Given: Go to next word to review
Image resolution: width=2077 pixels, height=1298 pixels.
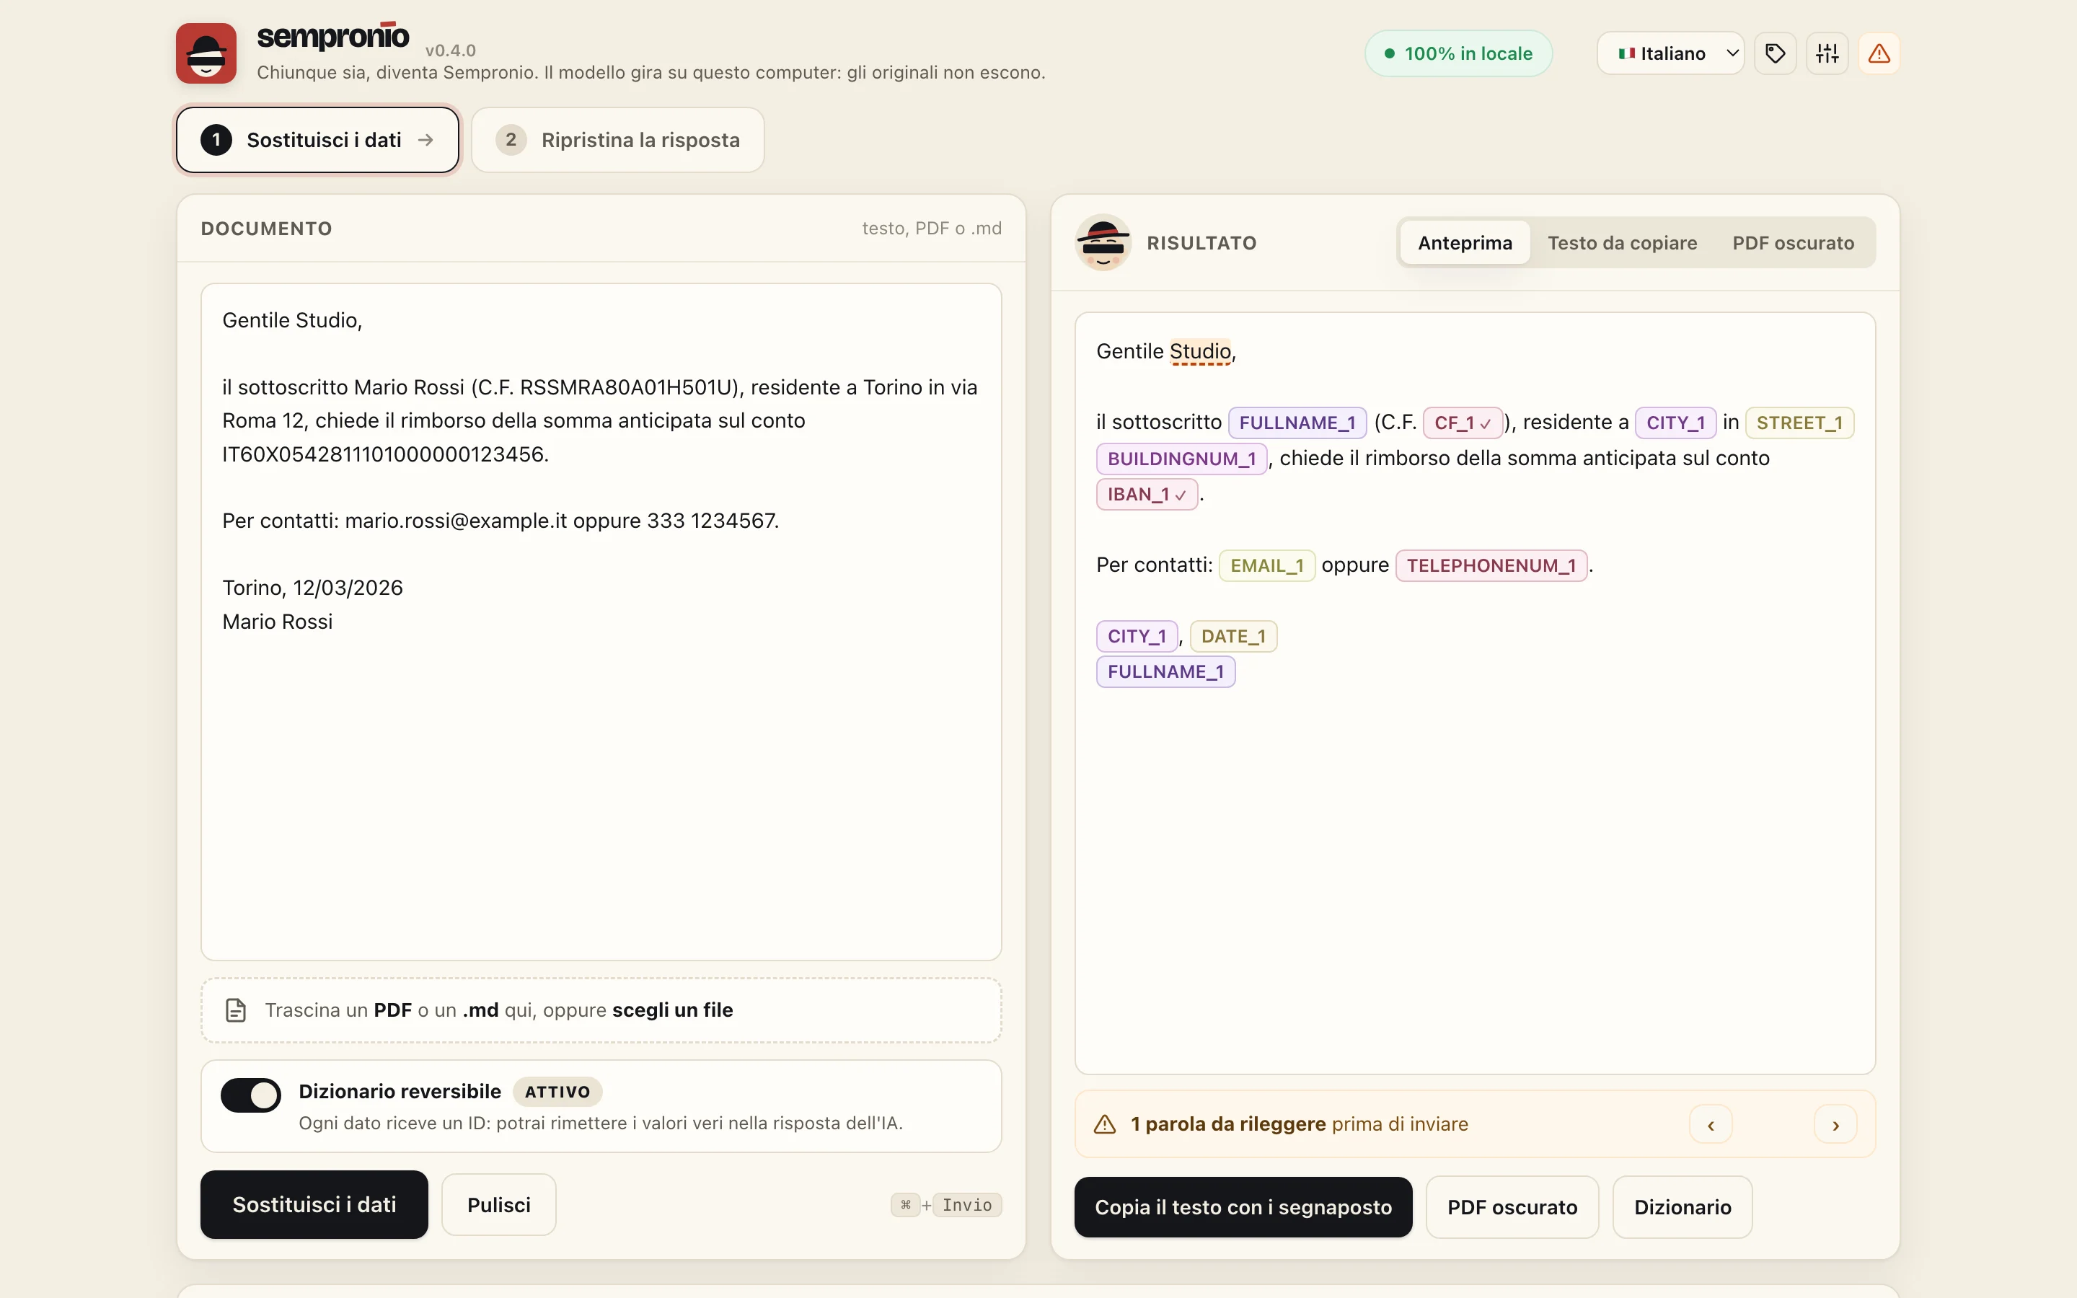Looking at the screenshot, I should [1836, 1125].
